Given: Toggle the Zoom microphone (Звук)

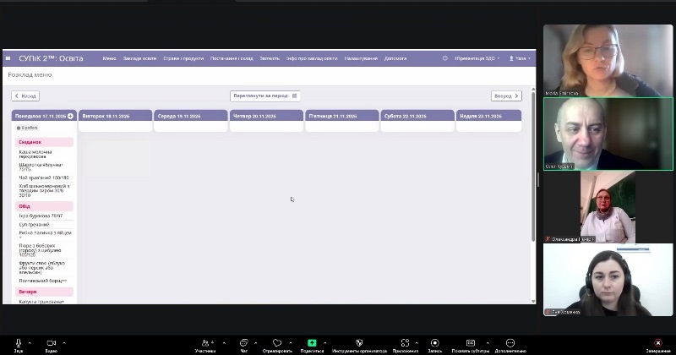Looking at the screenshot, I should click(18, 345).
